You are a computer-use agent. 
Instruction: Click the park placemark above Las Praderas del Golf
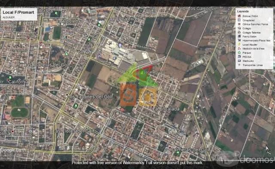click(x=67, y=54)
